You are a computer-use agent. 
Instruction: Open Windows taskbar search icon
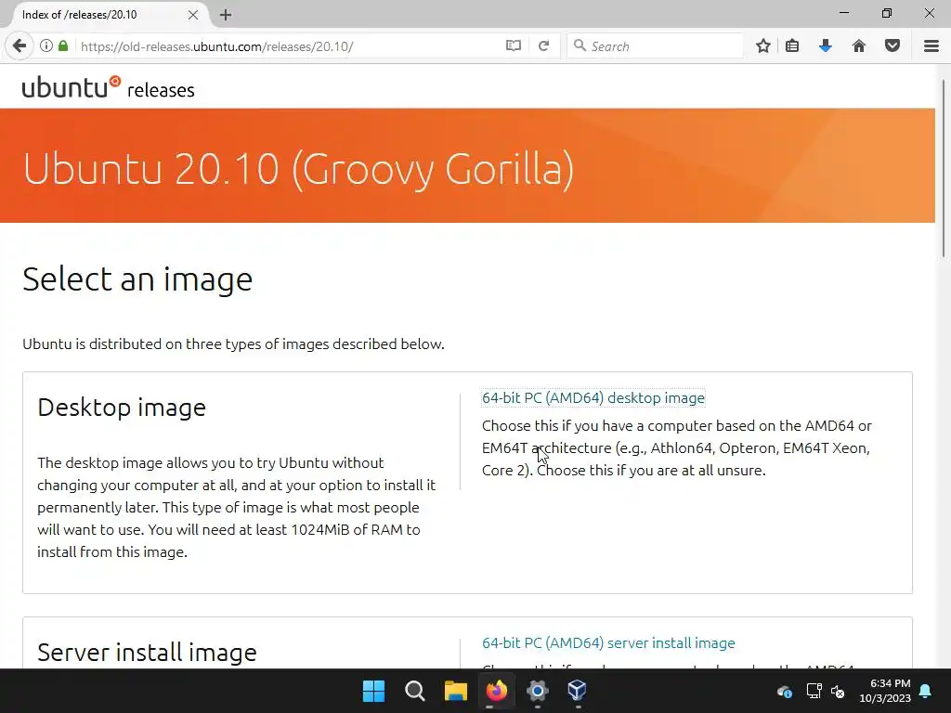[x=415, y=691]
